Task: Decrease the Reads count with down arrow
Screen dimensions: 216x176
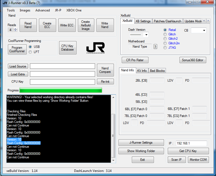Action: 16,31
